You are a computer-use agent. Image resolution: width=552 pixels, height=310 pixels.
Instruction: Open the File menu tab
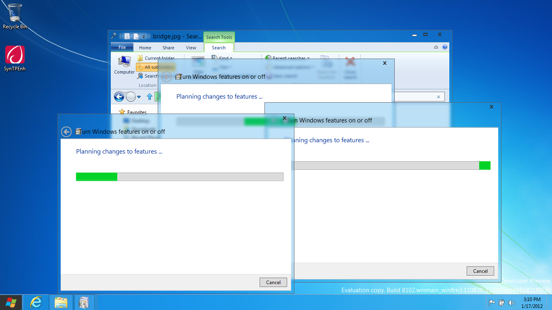coord(122,47)
